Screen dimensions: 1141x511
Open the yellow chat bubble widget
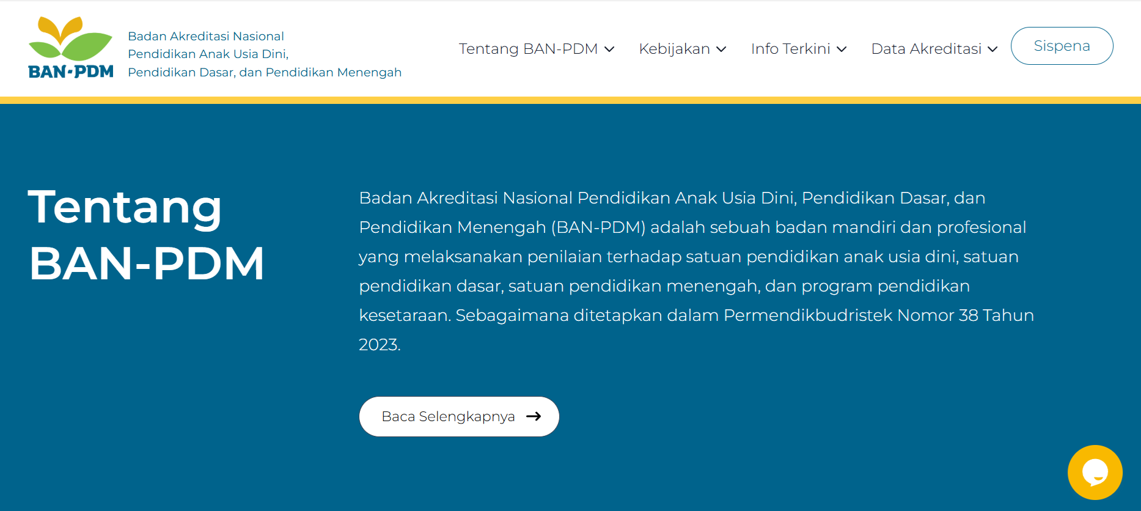[1095, 472]
